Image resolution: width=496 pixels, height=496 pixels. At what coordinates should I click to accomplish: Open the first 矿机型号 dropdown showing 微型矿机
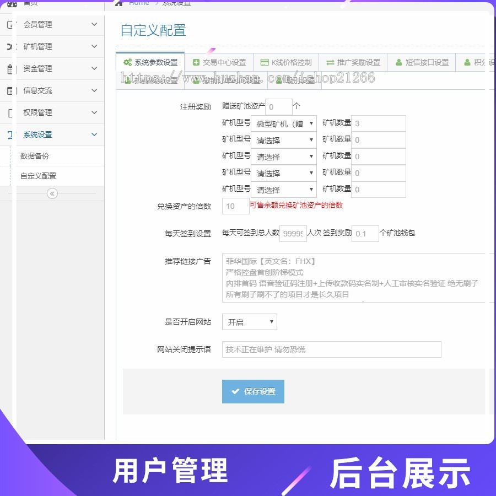(x=283, y=123)
